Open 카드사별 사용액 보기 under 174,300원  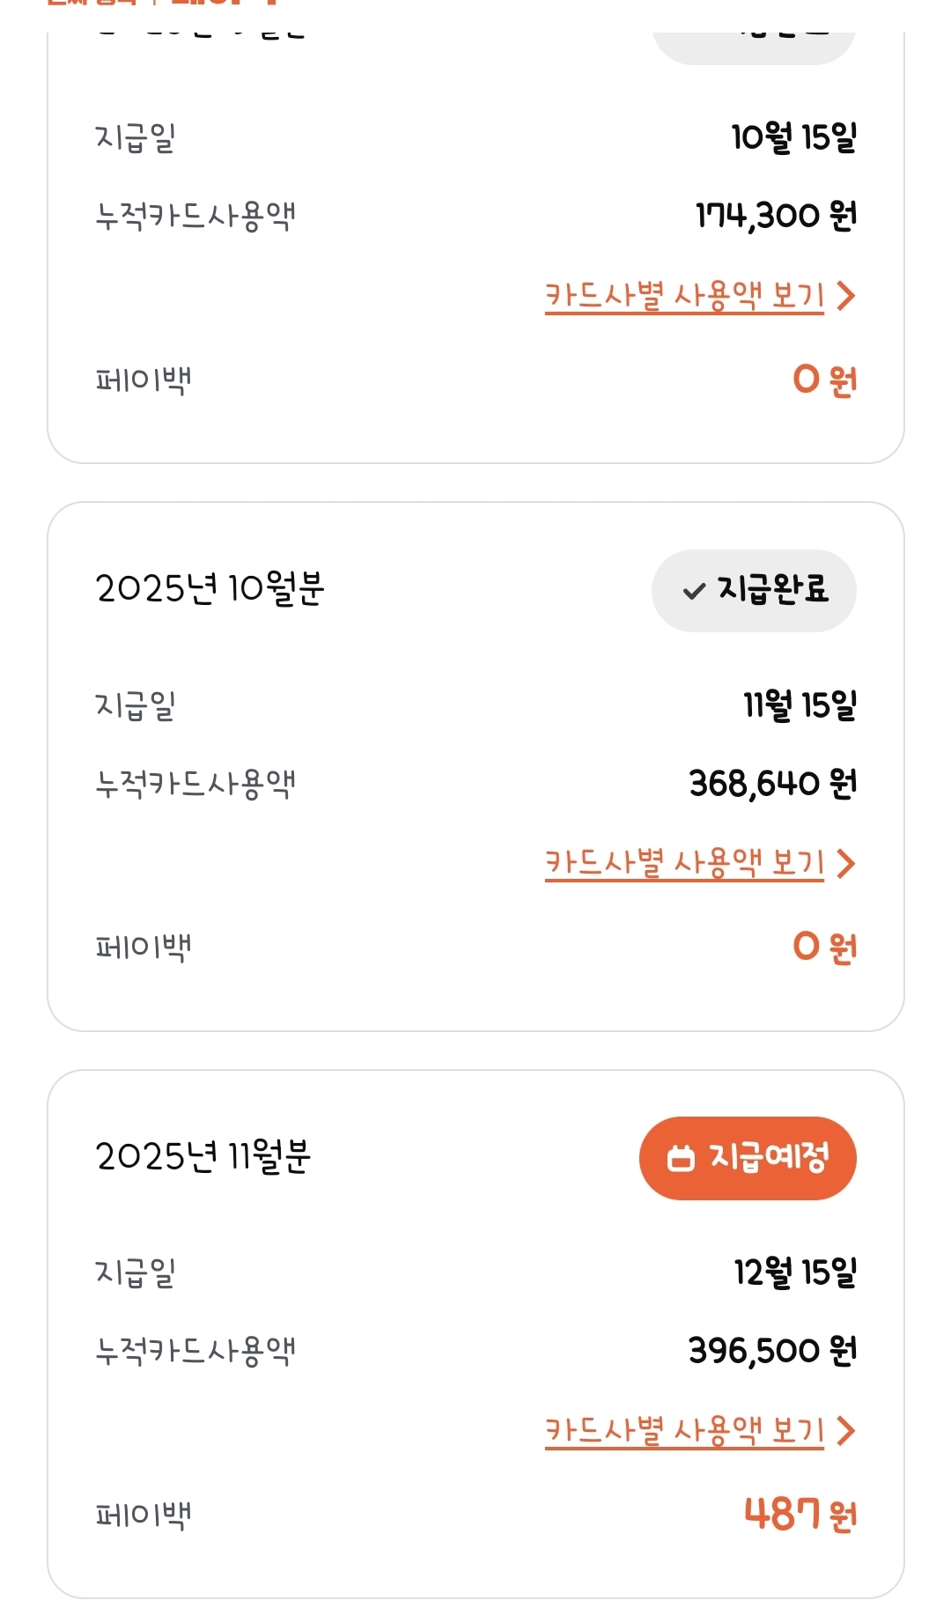point(684,296)
